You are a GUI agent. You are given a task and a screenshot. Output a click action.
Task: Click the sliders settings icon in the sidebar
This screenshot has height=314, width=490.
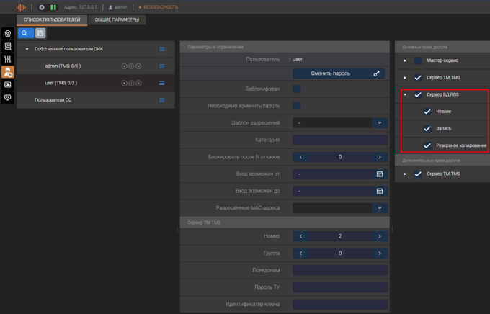(8, 59)
